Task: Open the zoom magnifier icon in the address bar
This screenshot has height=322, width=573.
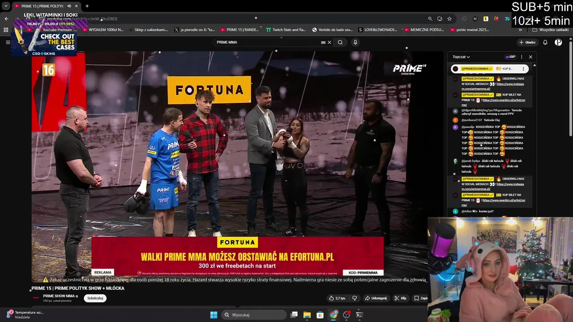Action: pos(430,19)
